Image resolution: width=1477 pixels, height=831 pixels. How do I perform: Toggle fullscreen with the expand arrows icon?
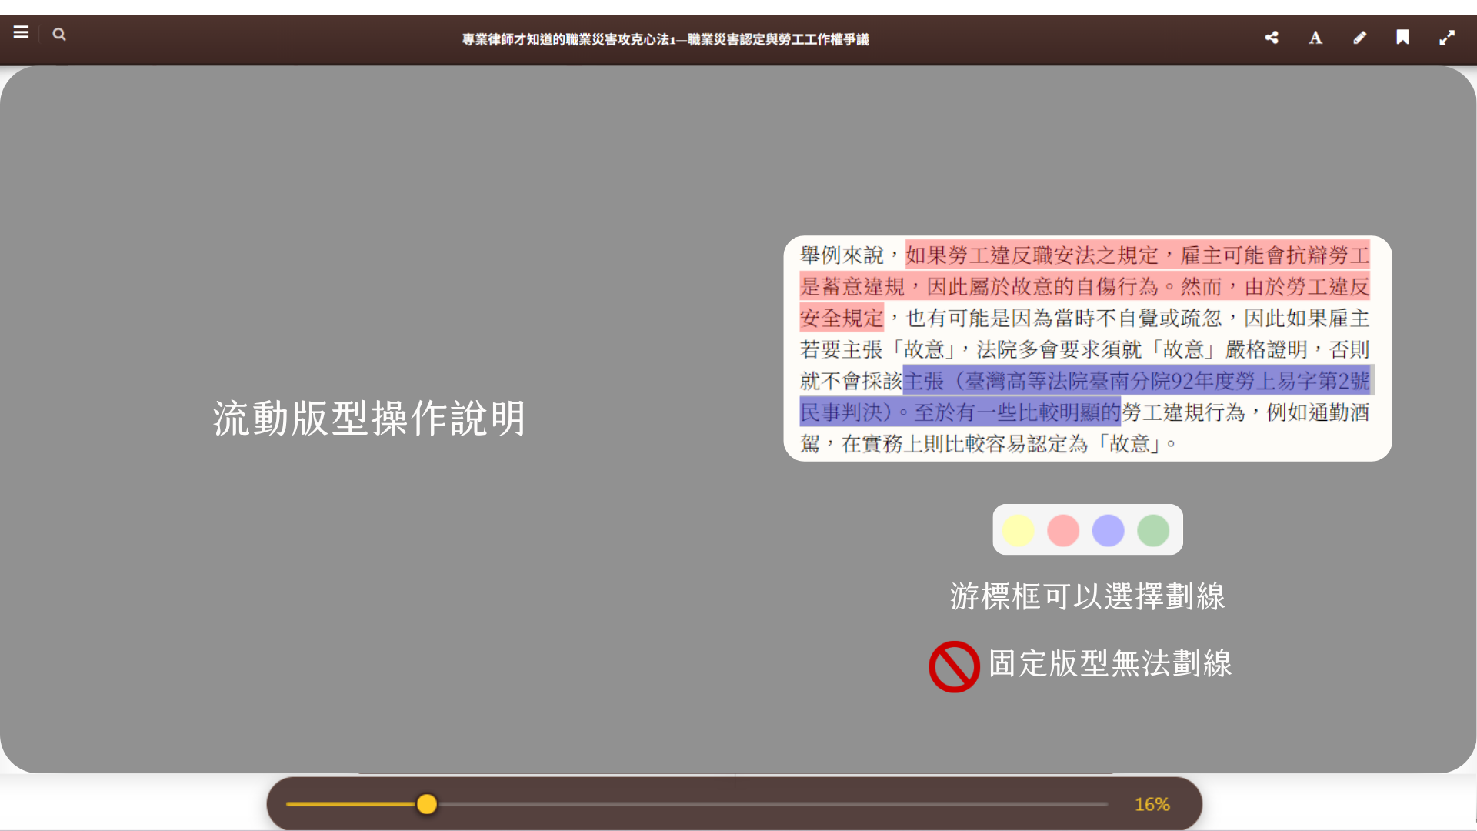1447,38
